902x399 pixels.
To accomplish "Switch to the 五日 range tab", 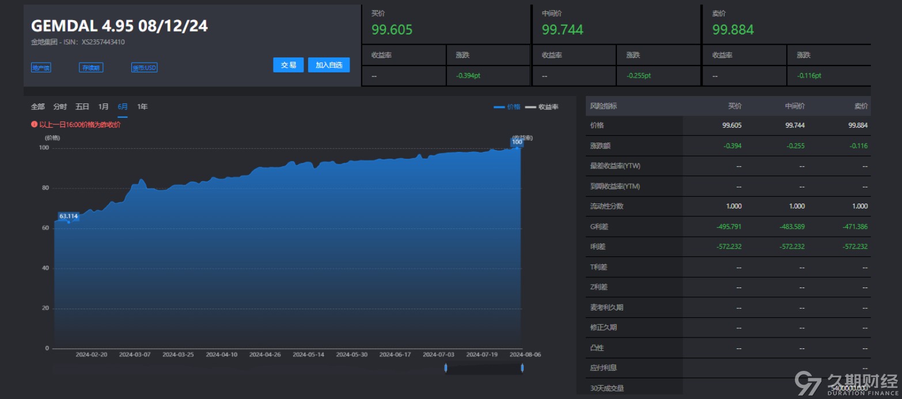I will pyautogui.click(x=82, y=106).
